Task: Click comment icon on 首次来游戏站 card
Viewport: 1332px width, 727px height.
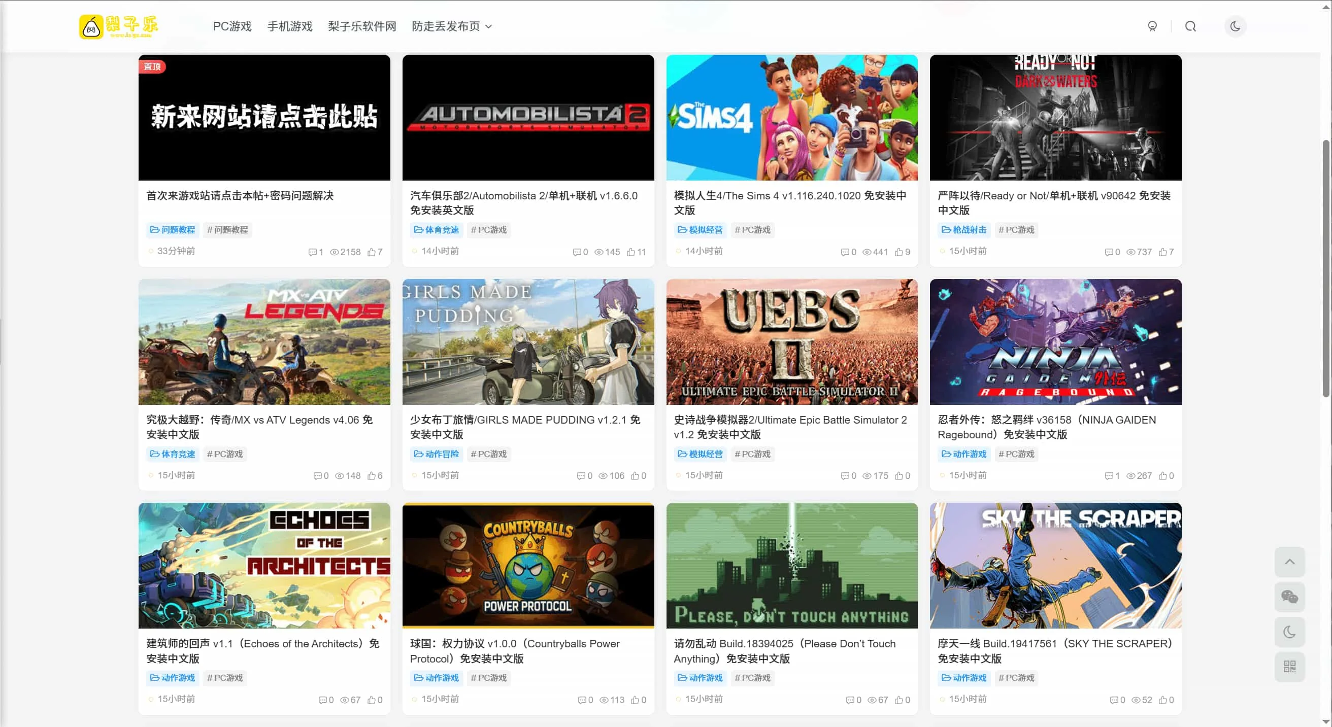Action: 312,252
